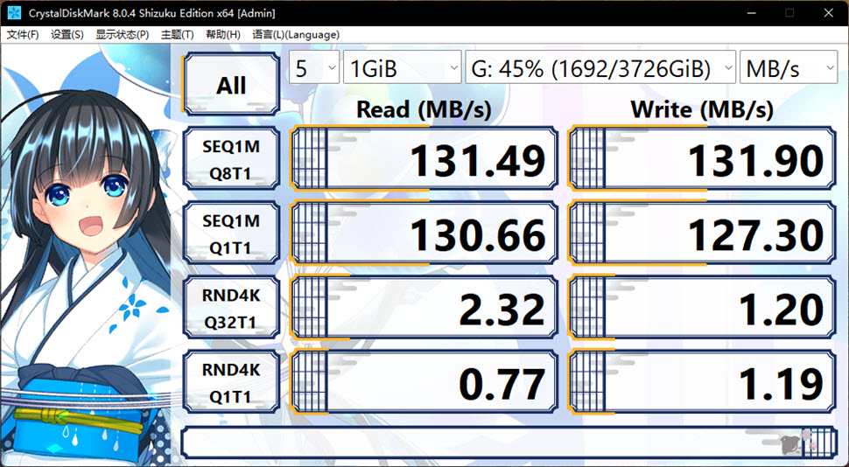Image resolution: width=849 pixels, height=467 pixels.
Task: Open the 主题(T) menu
Action: coord(177,35)
